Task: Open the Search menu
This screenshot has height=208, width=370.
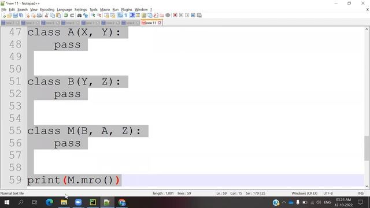Action: 23,10
